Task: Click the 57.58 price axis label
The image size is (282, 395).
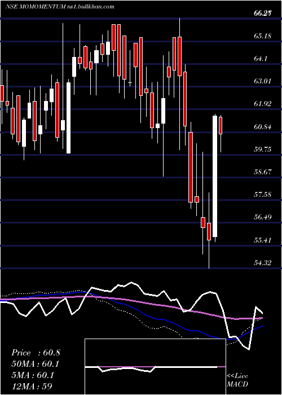Action: coord(263,195)
